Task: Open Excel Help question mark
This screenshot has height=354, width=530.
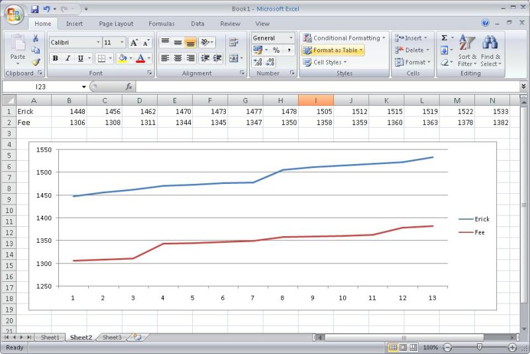Action: coord(486,22)
